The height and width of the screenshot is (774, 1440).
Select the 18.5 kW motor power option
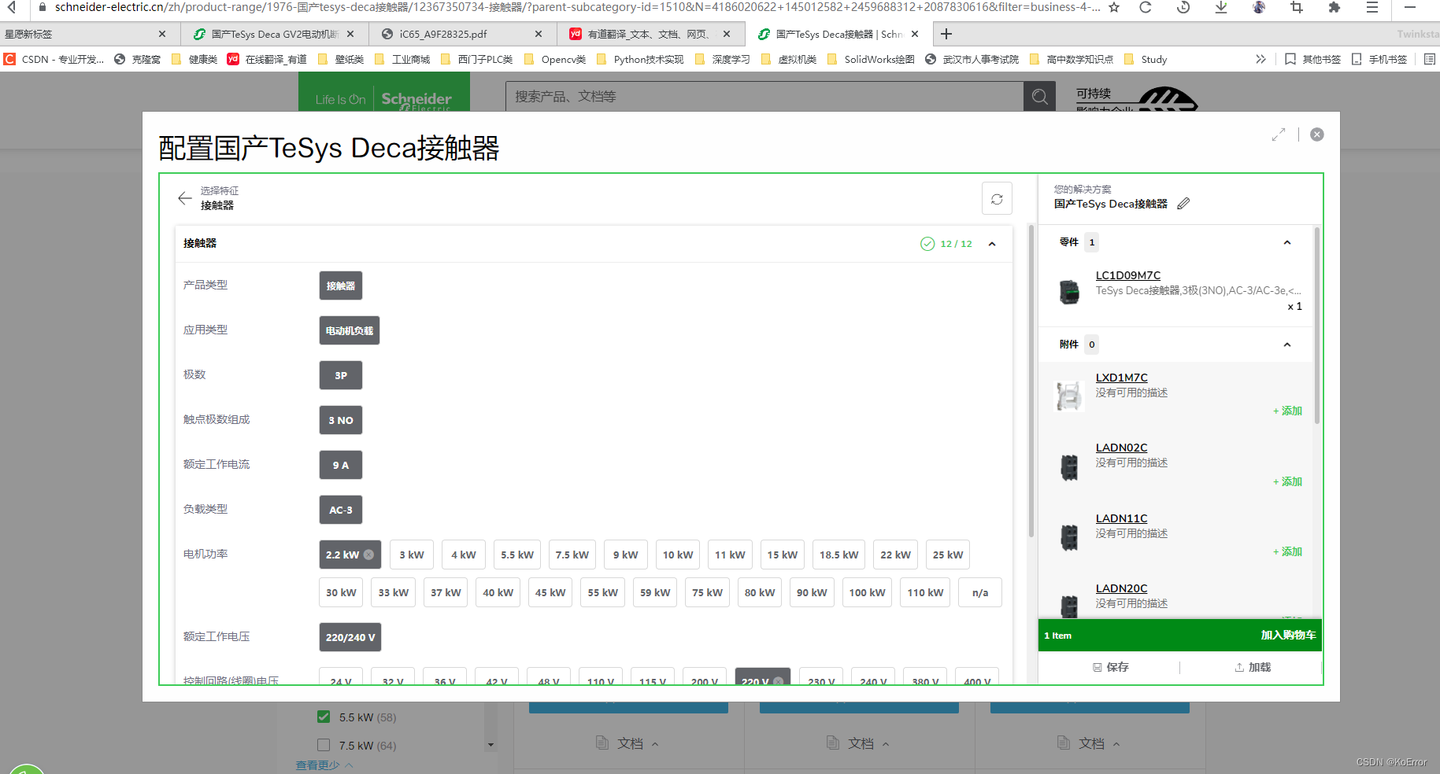tap(838, 555)
